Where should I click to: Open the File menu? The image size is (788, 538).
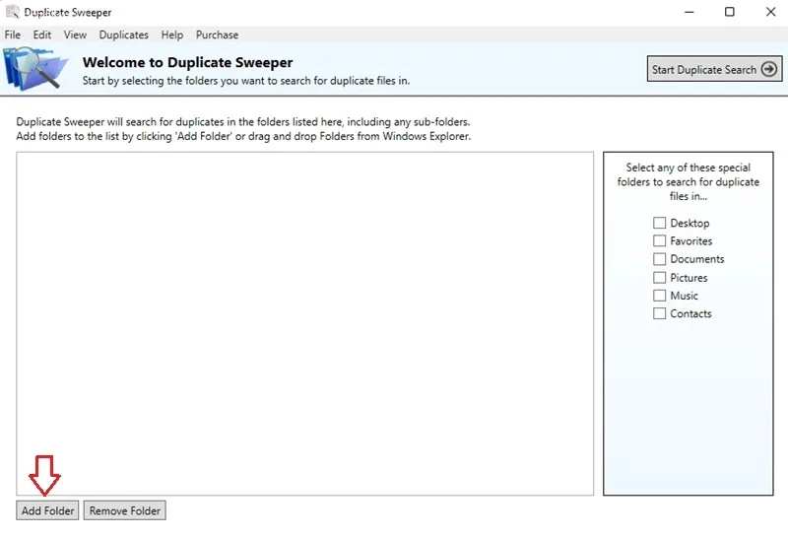(13, 34)
